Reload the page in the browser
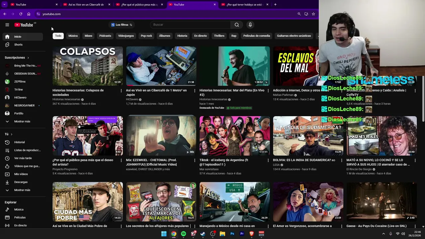 (21, 14)
